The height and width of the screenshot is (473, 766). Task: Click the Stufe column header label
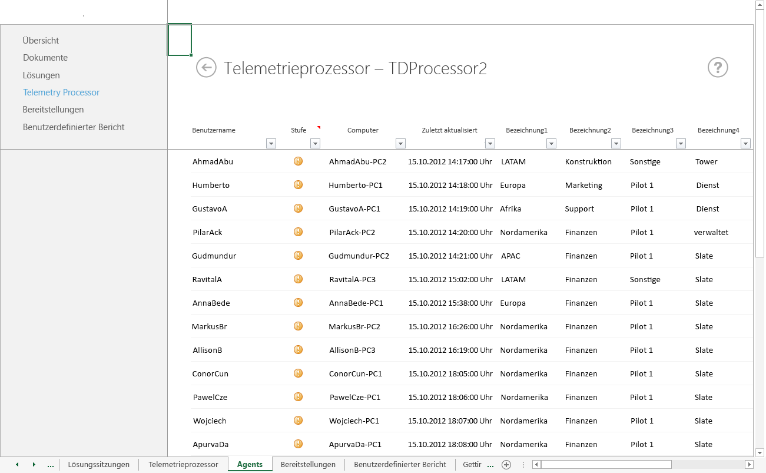click(299, 130)
